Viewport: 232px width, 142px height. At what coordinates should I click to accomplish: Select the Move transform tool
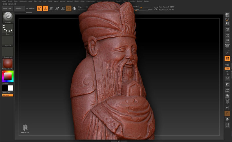click(51, 8)
